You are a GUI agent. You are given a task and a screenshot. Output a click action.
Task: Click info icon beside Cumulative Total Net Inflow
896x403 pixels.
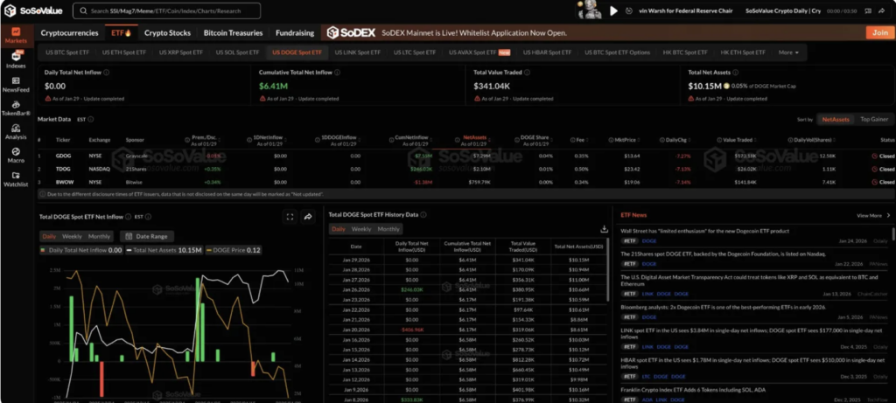pos(337,73)
